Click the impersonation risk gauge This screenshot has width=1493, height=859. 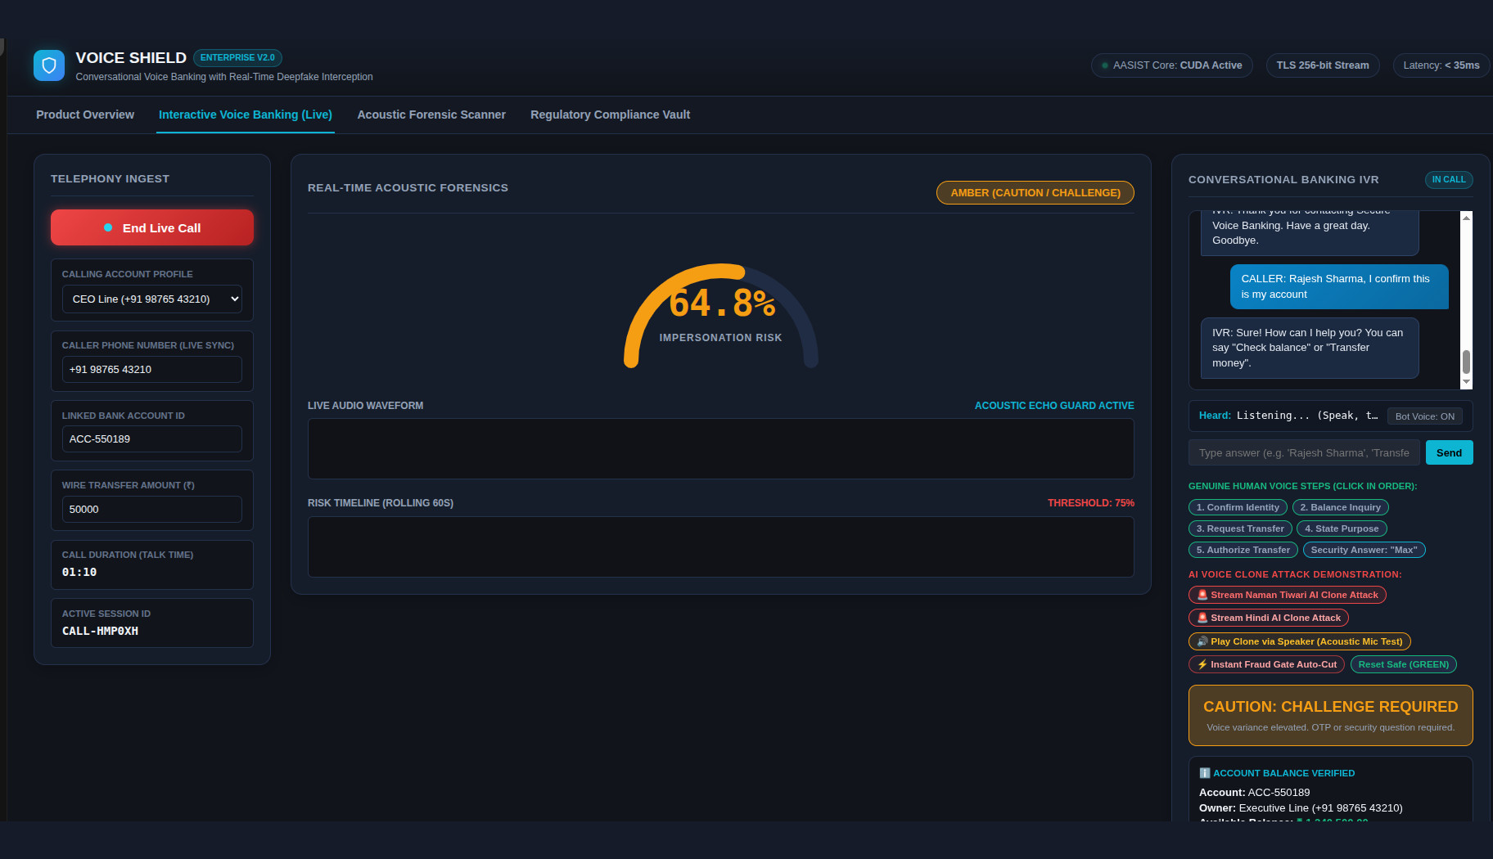point(721,315)
